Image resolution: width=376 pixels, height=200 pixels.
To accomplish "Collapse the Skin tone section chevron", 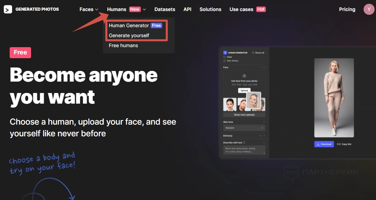I will pos(264,122).
